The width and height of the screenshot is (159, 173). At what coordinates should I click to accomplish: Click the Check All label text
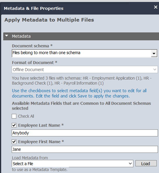tap(26, 116)
